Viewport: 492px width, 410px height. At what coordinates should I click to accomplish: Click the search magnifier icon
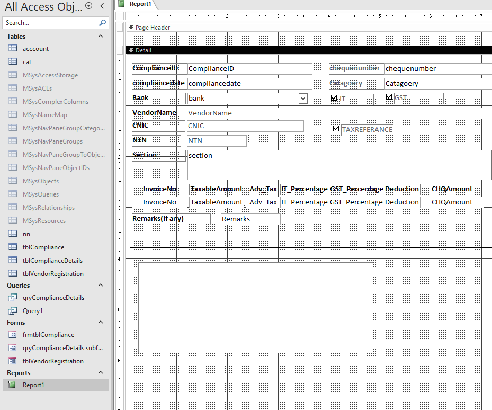[x=102, y=23]
